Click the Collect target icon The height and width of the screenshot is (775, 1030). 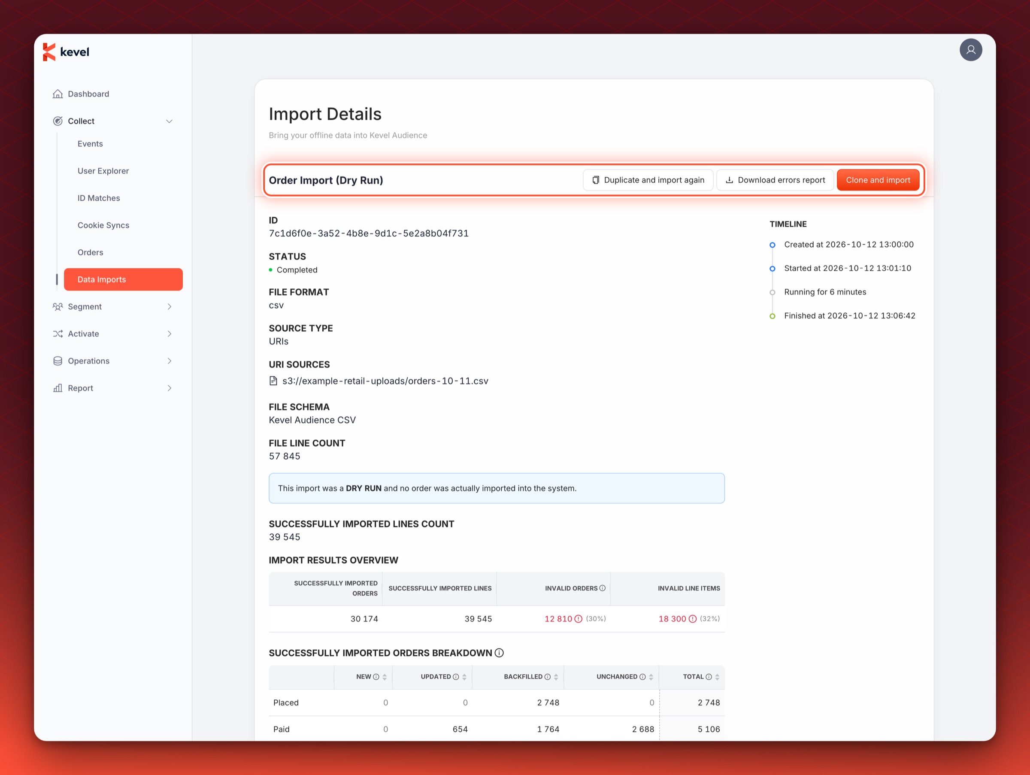[58, 121]
